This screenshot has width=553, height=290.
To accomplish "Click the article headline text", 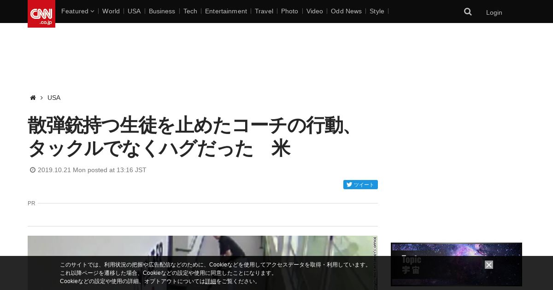I will pos(192,137).
